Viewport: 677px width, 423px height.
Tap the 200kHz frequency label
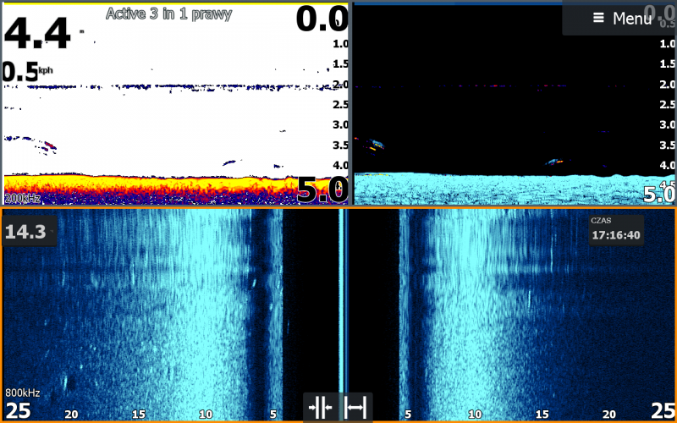point(22,198)
